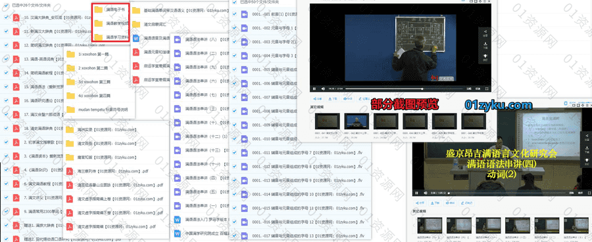Mute the upper video's volume icon

tap(323, 89)
